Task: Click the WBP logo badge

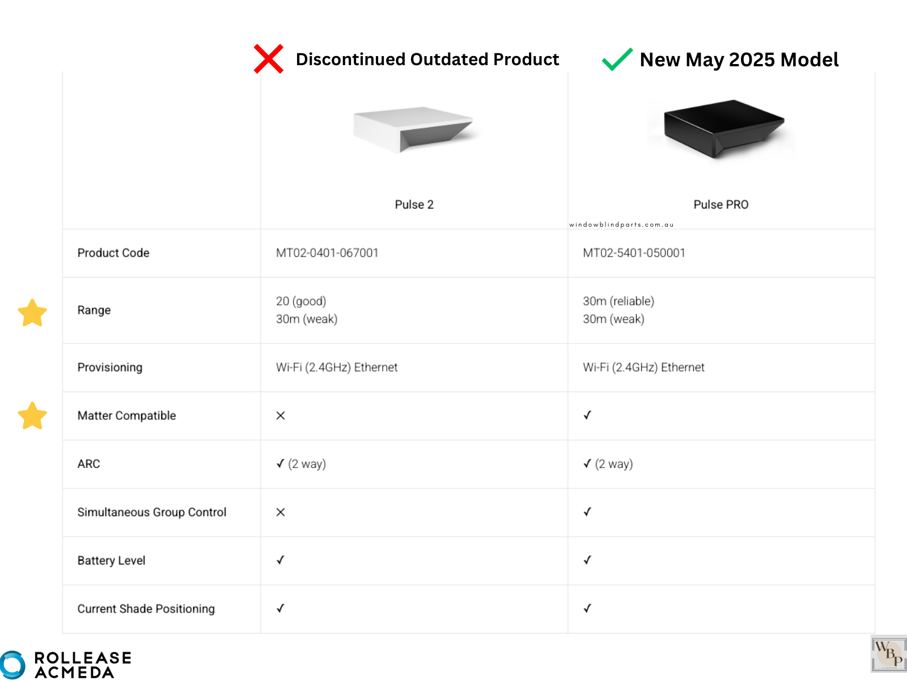Action: [x=888, y=654]
